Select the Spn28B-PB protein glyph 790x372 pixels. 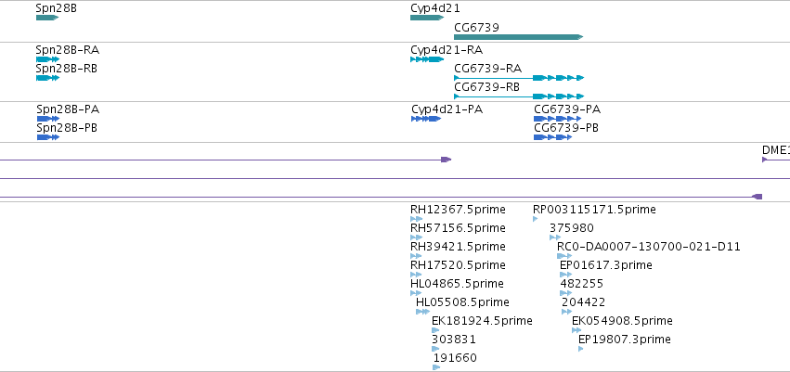pyautogui.click(x=48, y=137)
